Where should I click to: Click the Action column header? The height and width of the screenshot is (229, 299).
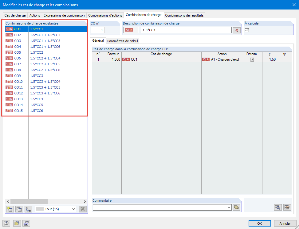pos(222,54)
